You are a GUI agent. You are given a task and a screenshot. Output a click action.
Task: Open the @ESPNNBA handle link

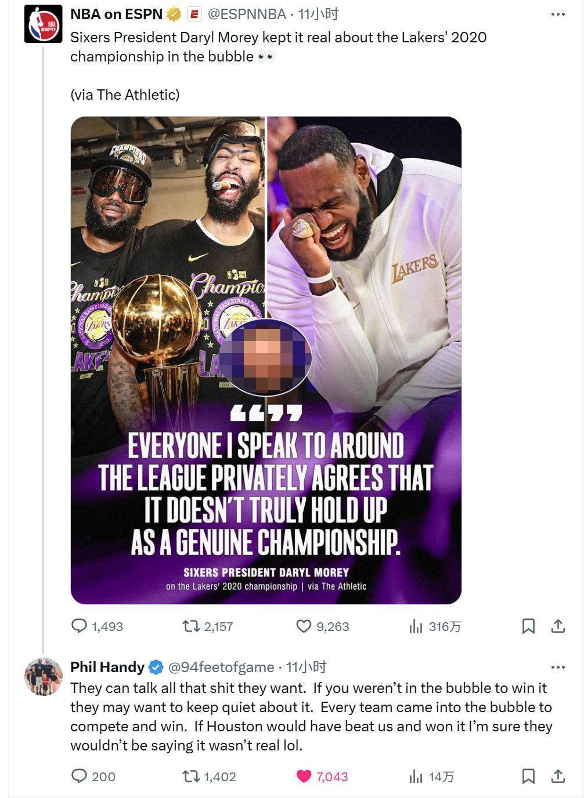pyautogui.click(x=247, y=14)
